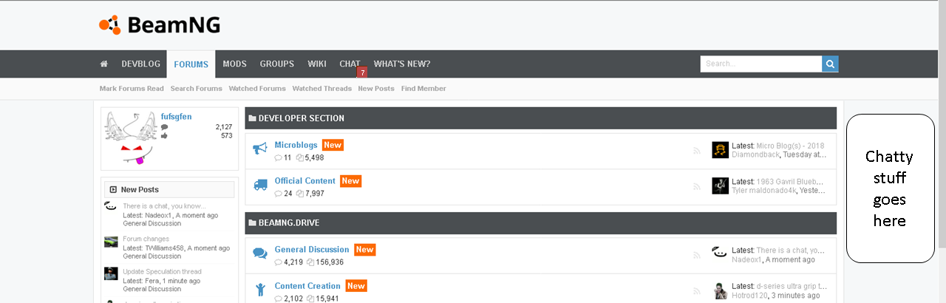Open RSS feed for Content Creation
This screenshot has width=946, height=303.
tap(696, 291)
